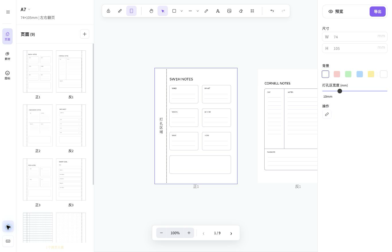Select the green background color swatch
Image resolution: width=392 pixels, height=252 pixels.
pos(348,74)
